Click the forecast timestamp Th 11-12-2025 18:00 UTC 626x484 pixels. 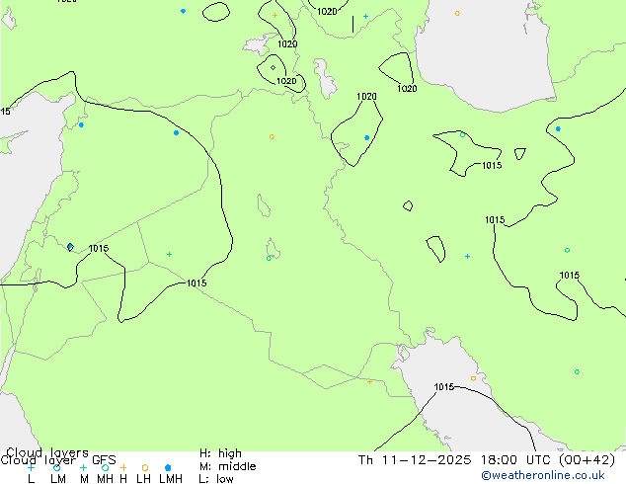(x=486, y=460)
